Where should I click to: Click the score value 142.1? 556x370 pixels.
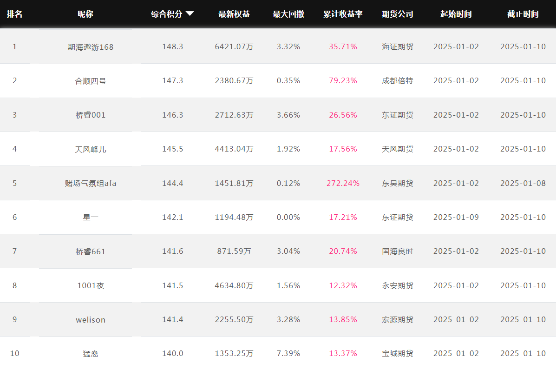tap(173, 218)
